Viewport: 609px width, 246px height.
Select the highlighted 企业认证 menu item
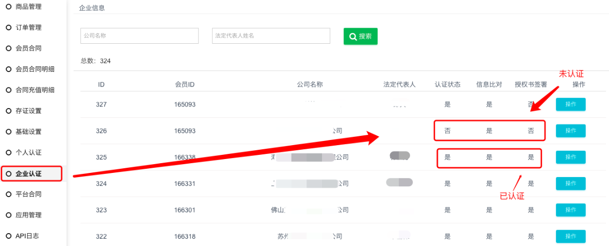(x=31, y=174)
